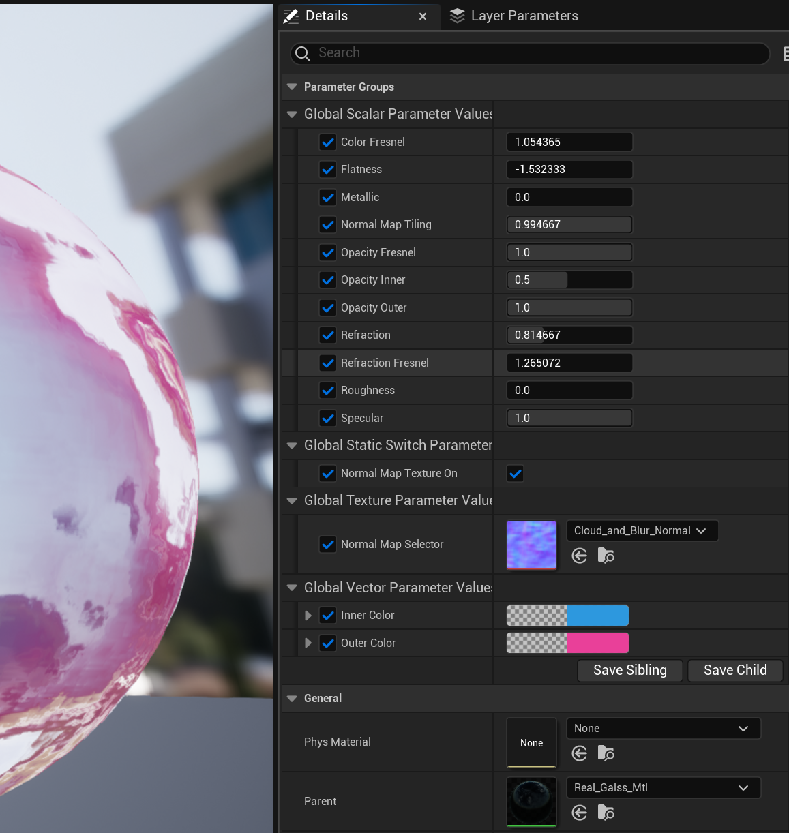Toggle the Flatness override checkbox
The image size is (789, 833).
328,169
